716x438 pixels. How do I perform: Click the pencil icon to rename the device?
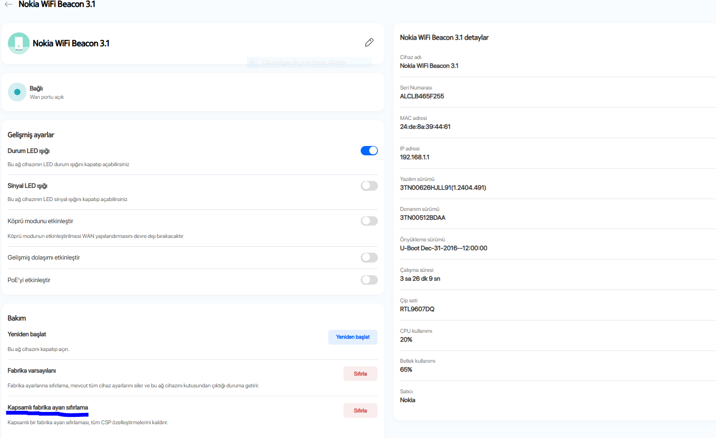(369, 42)
